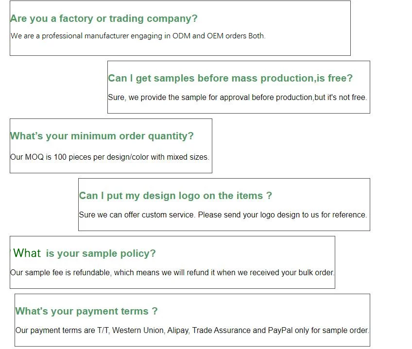
Task: Click the "ODM" term in the first answer
Action: [x=181, y=36]
